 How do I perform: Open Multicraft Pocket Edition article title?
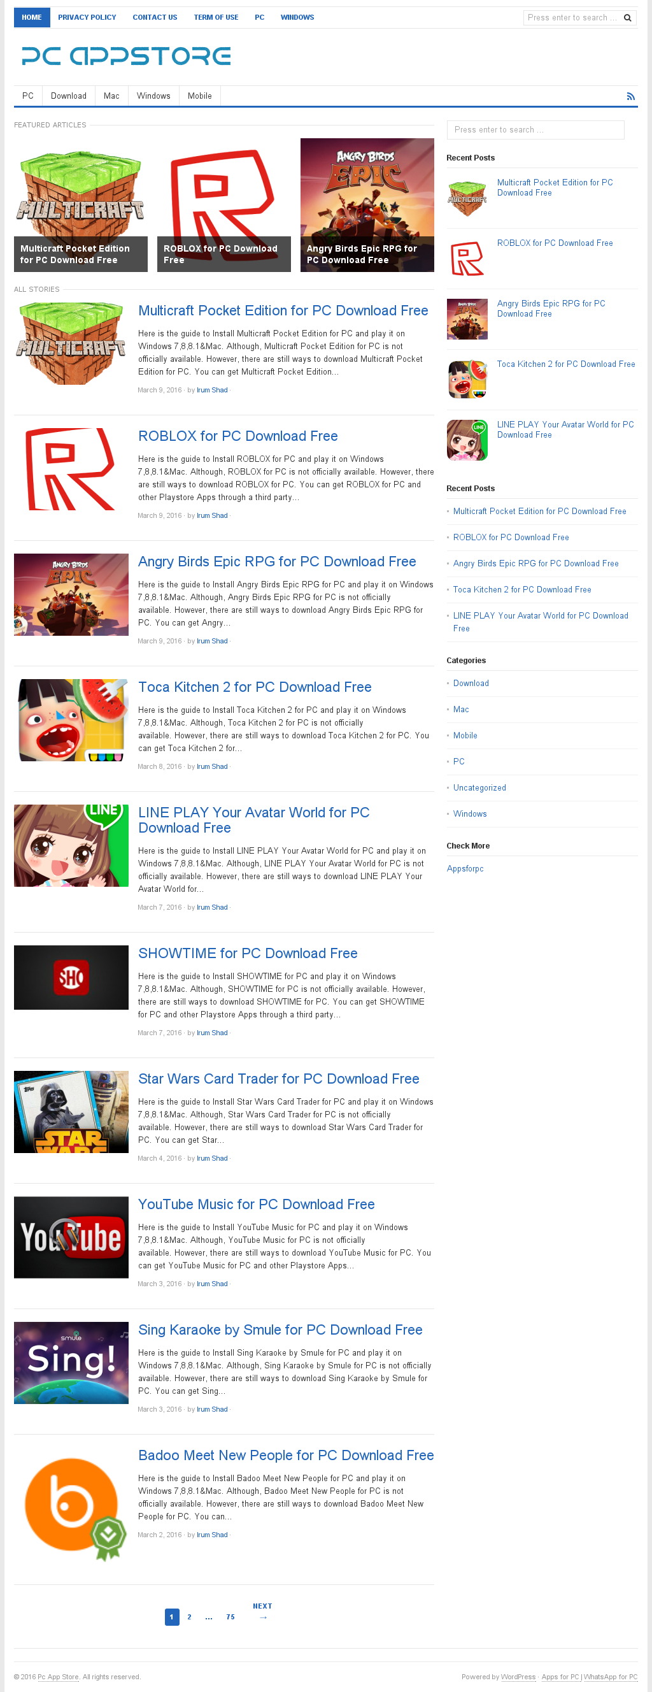click(283, 311)
